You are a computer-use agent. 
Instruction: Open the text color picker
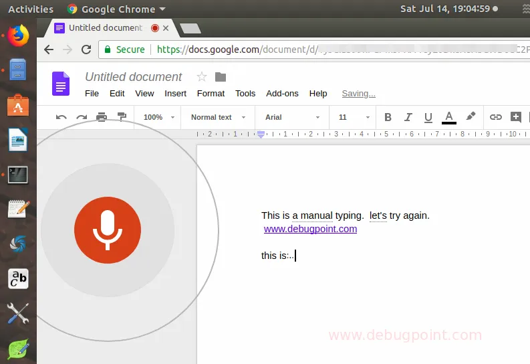(x=449, y=117)
